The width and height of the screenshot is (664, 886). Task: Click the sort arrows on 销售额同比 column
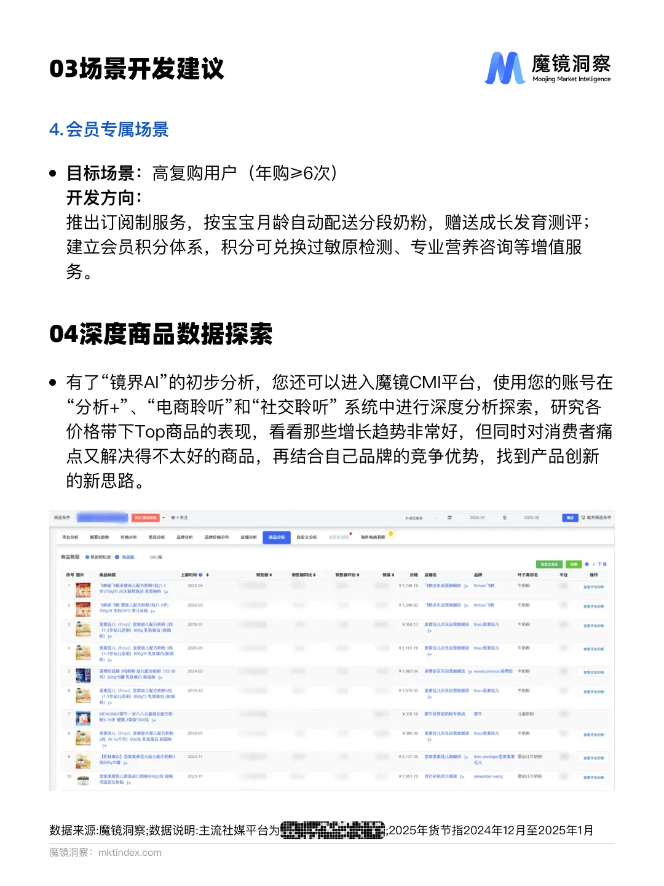(314, 575)
